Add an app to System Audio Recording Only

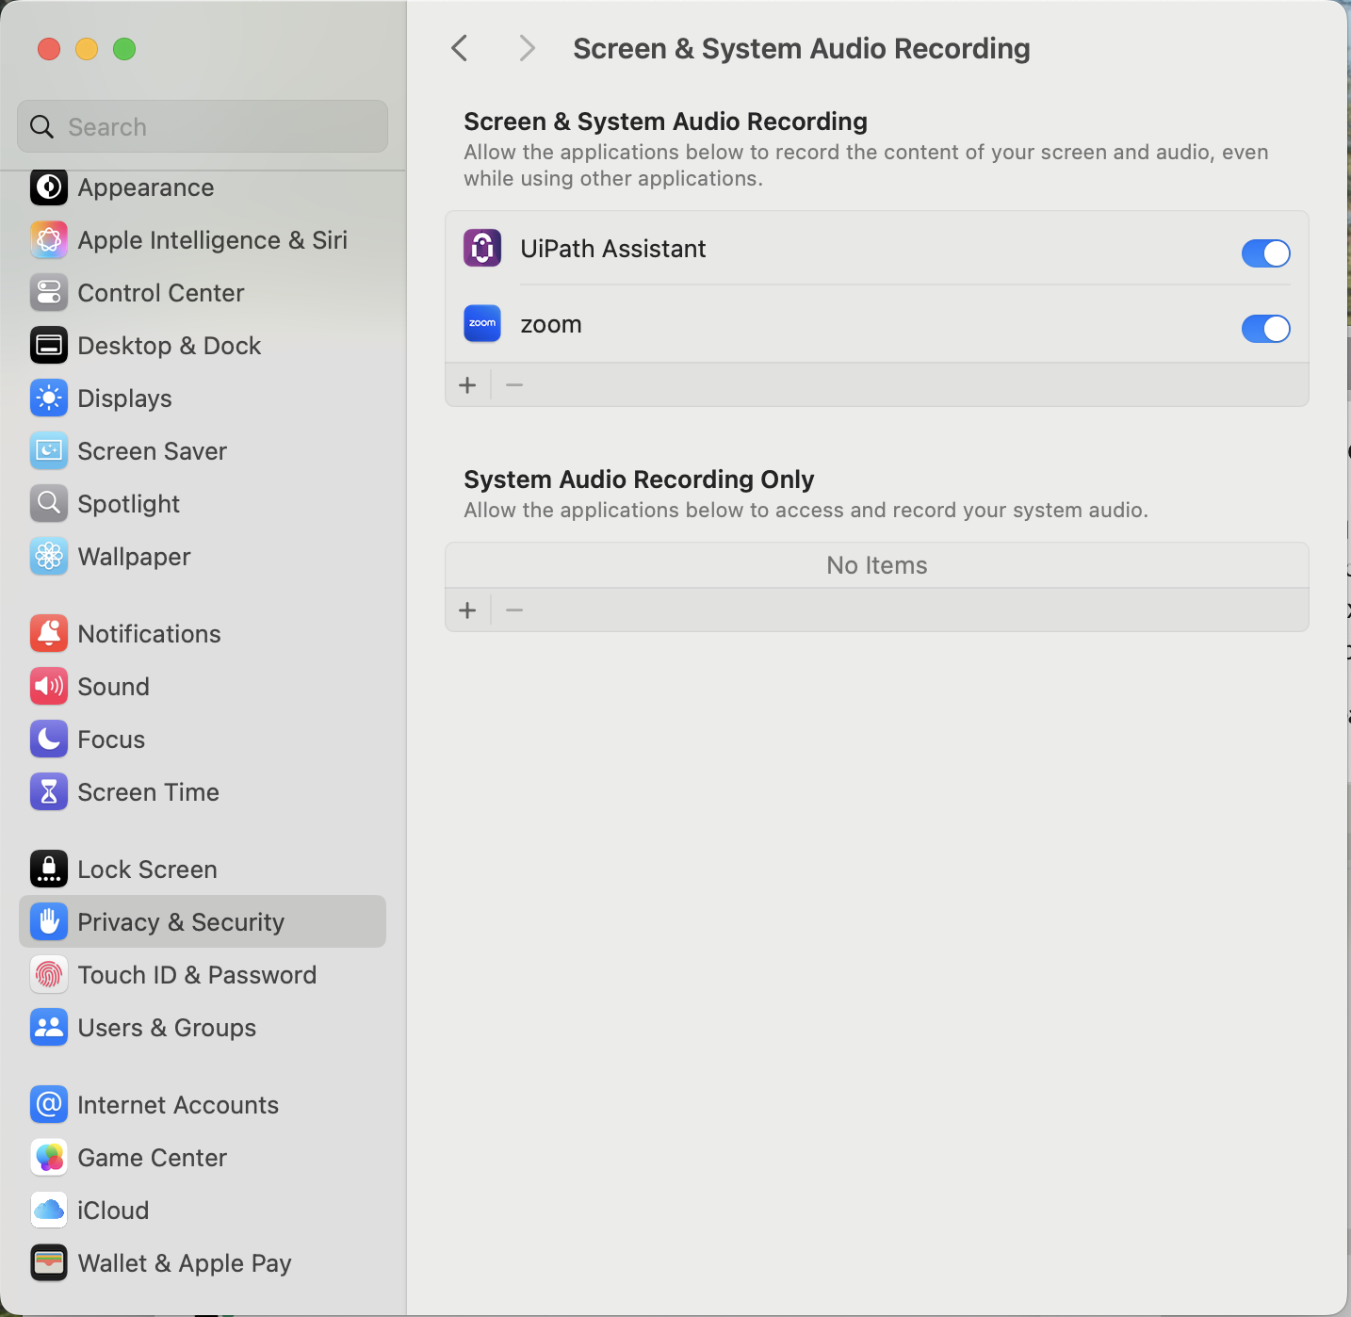(467, 610)
